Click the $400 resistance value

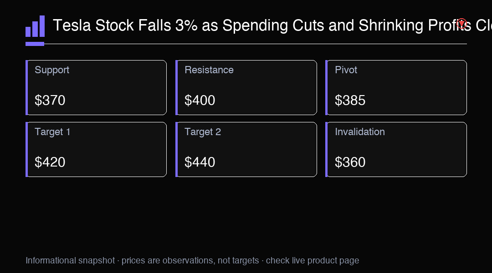[x=200, y=100]
